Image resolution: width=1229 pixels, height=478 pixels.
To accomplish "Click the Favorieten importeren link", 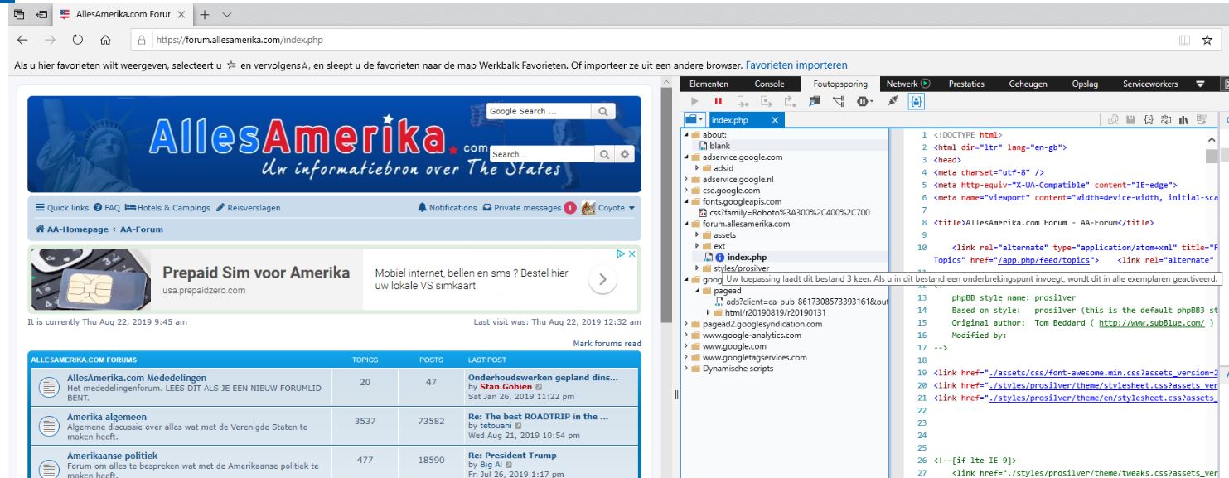I will click(796, 65).
